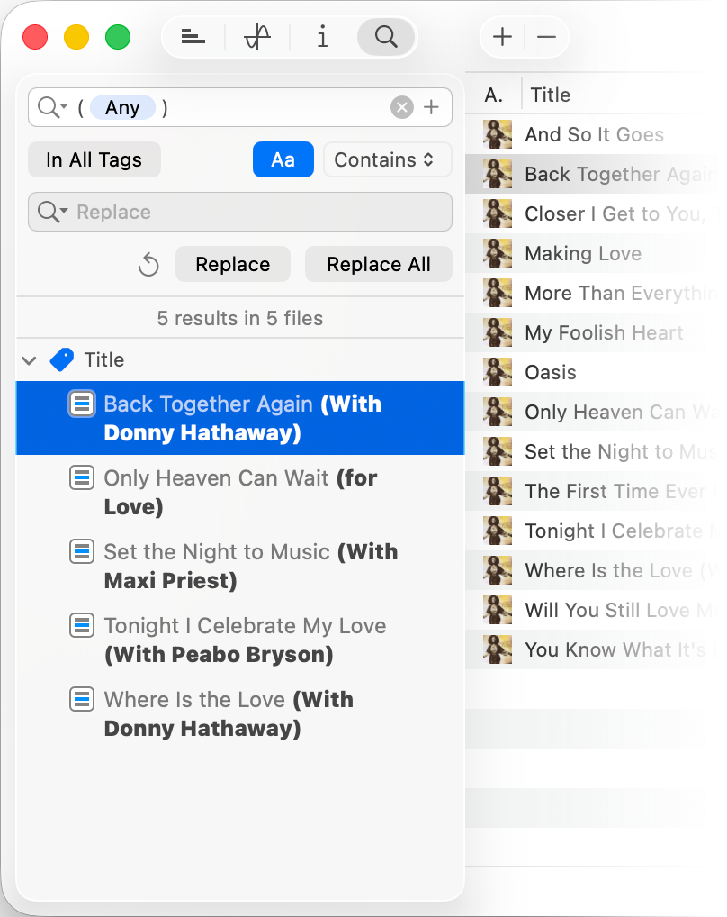Screen dimensions: 727x917
Task: Select result Set the Night to Music
Action: [240, 566]
